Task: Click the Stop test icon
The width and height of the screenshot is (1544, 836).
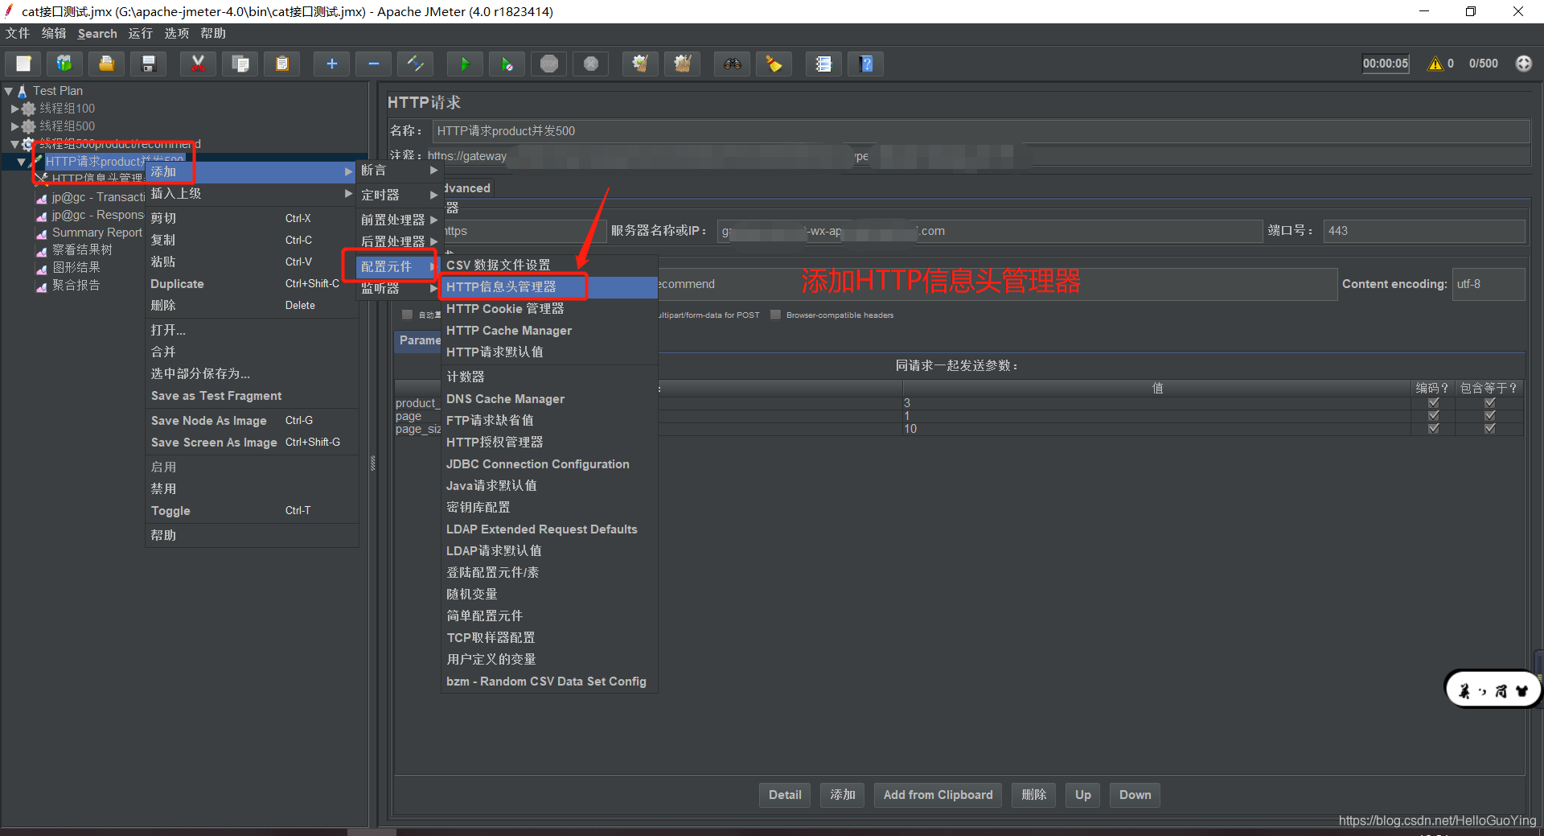Action: pyautogui.click(x=549, y=64)
